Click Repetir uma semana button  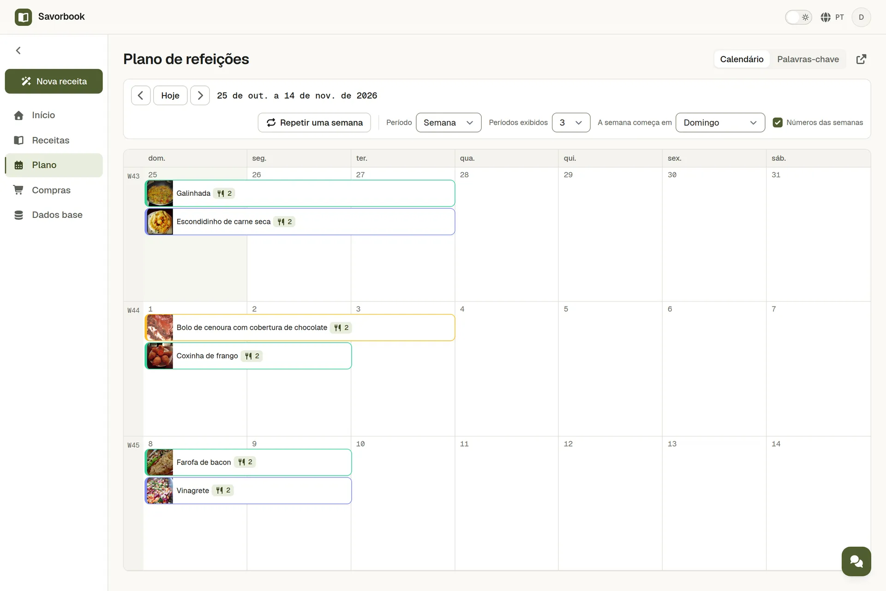[x=314, y=122]
